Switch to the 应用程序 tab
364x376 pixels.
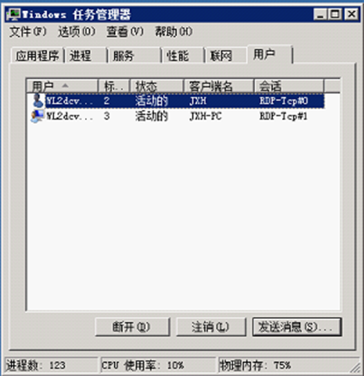[x=38, y=56]
